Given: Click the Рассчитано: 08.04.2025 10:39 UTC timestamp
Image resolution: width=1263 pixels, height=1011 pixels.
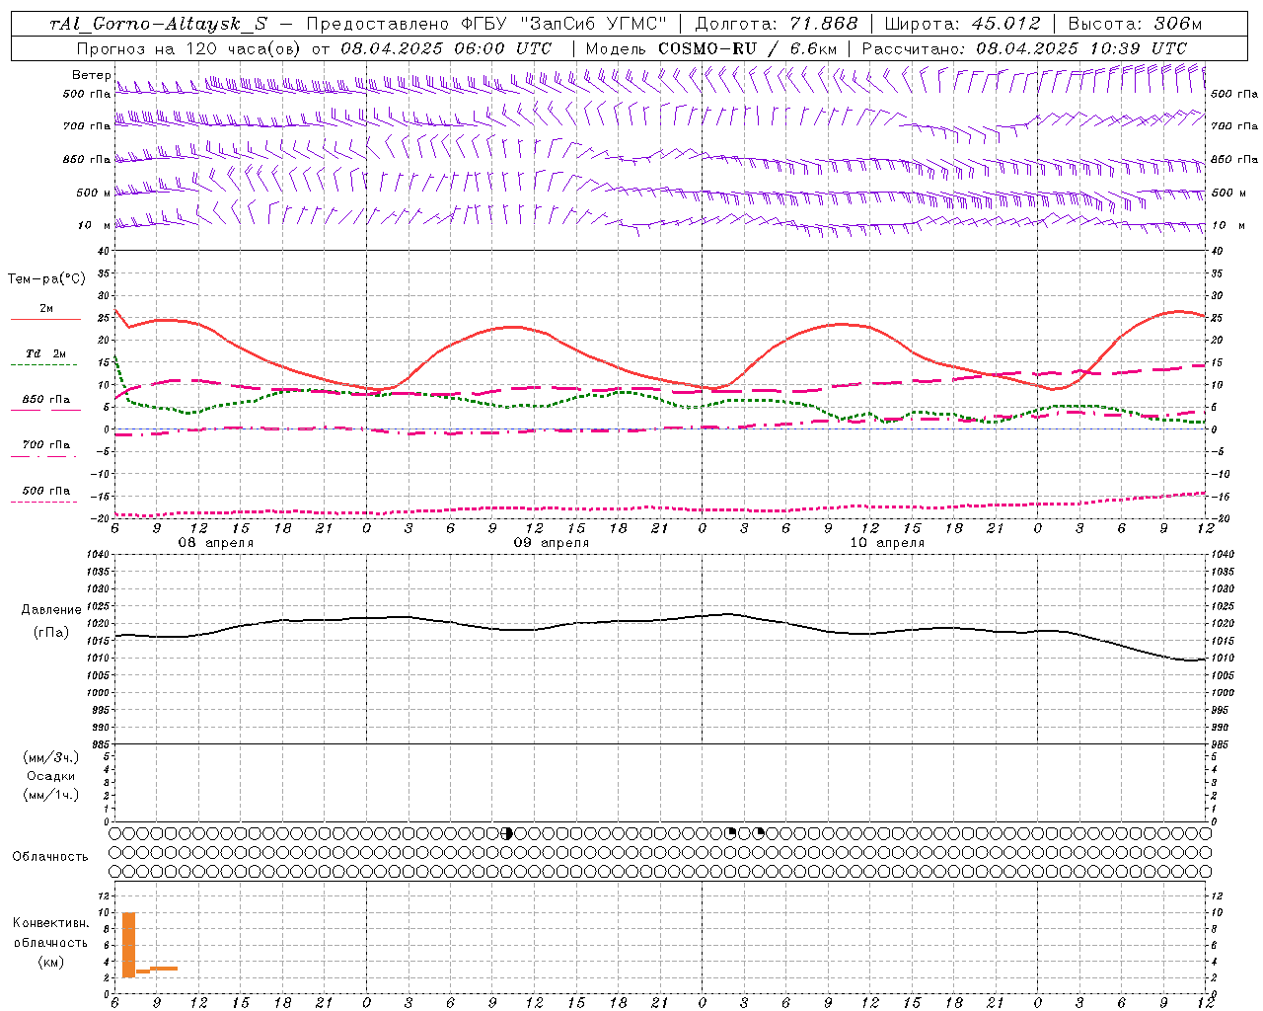Looking at the screenshot, I should coord(1024,48).
